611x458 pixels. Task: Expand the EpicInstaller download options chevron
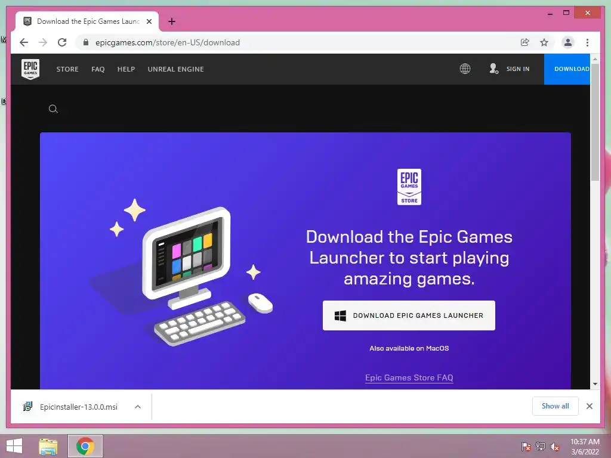pos(138,407)
